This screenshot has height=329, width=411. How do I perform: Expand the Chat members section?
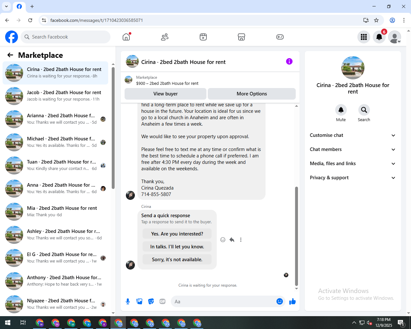point(353,149)
